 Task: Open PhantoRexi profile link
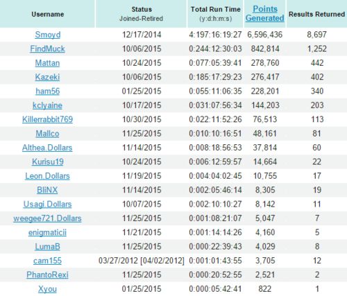pos(47,275)
